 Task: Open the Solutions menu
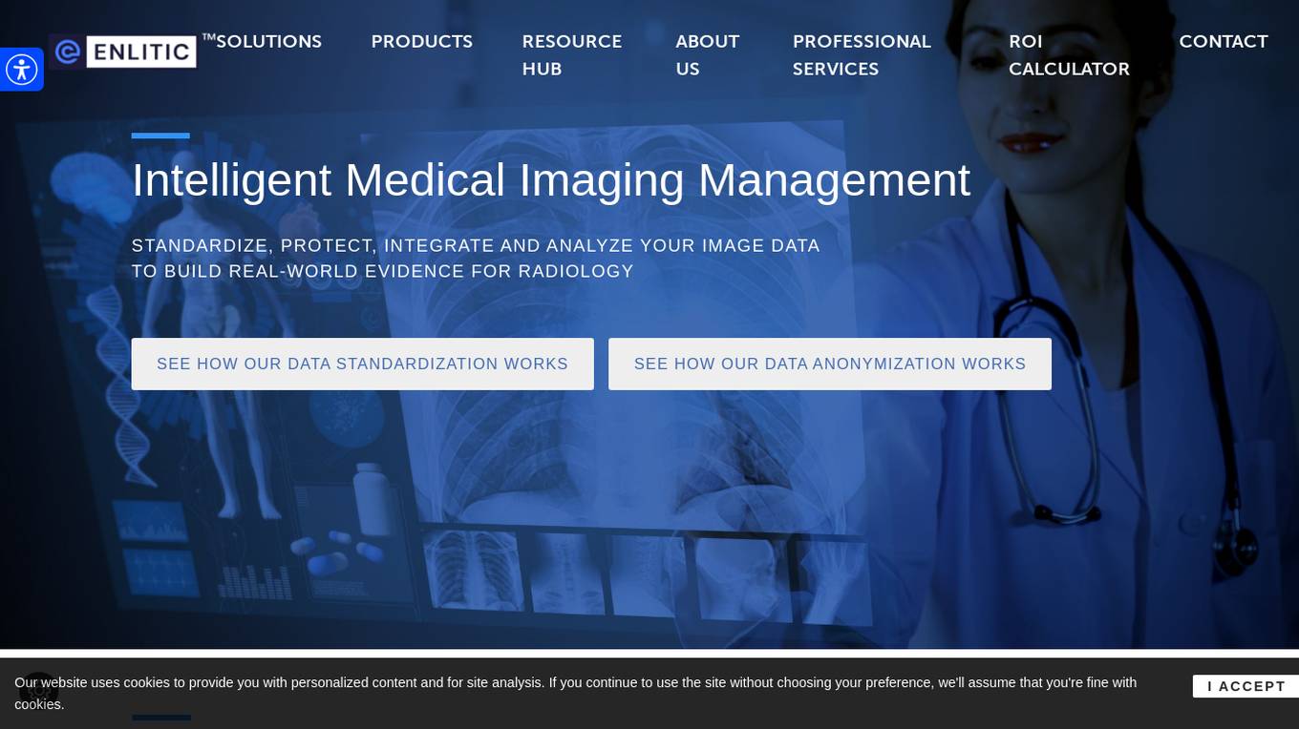point(268,42)
